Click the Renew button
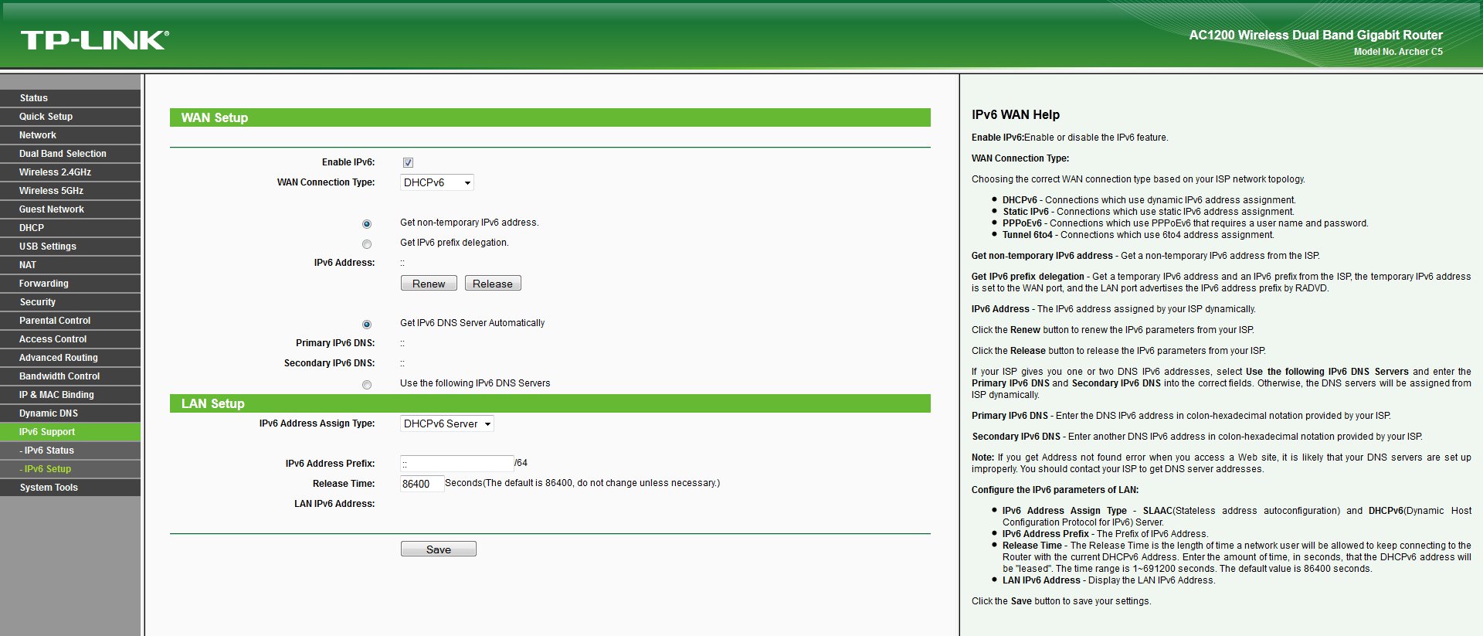The width and height of the screenshot is (1483, 636). tap(429, 284)
